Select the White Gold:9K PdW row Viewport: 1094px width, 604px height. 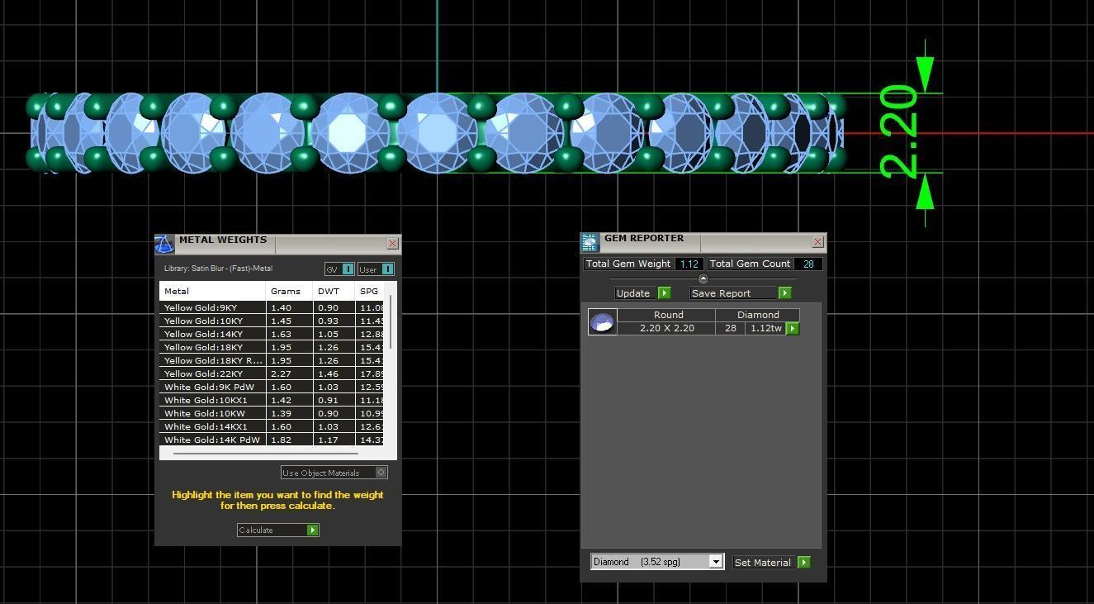point(272,387)
